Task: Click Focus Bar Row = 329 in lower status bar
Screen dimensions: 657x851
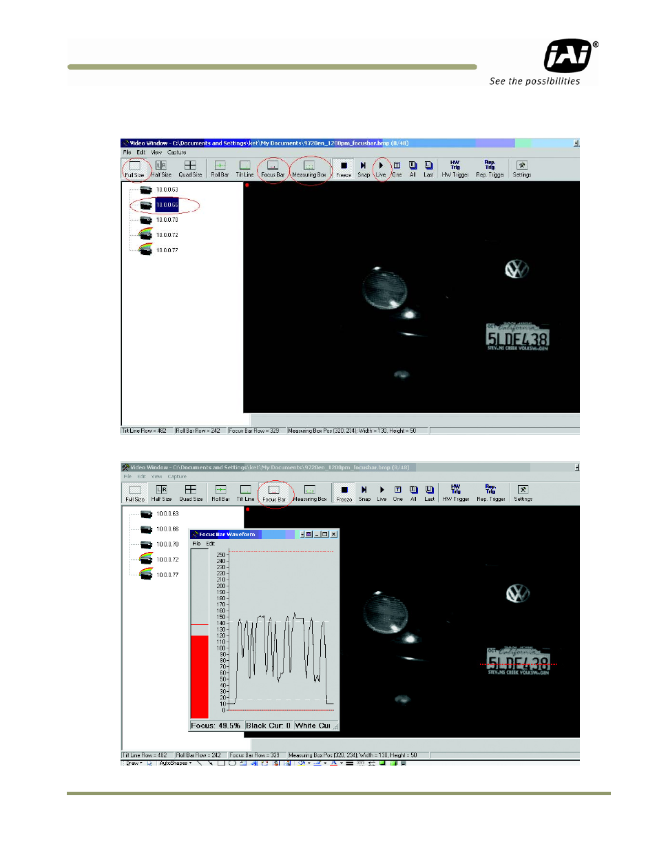Action: (255, 755)
